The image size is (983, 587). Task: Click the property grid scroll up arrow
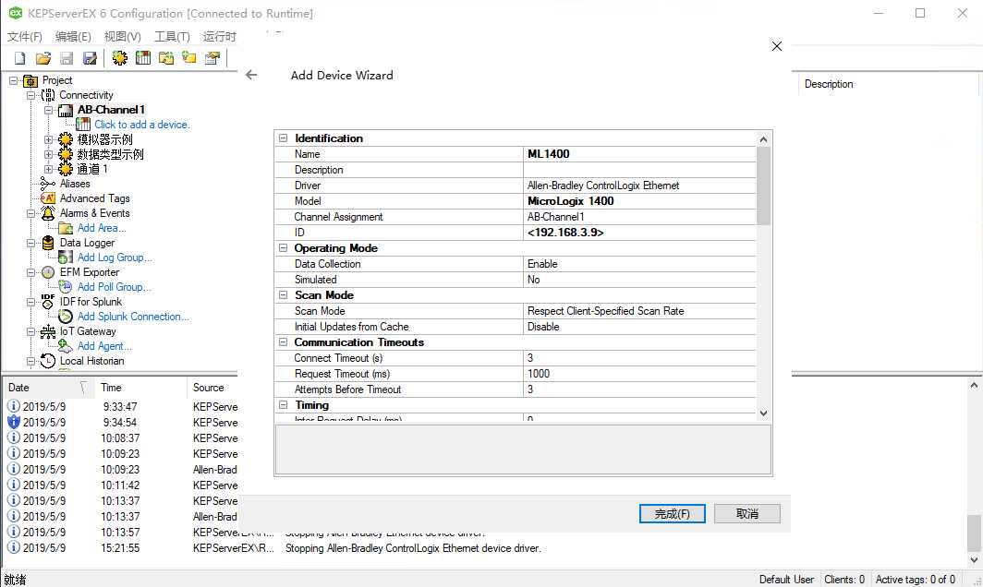[763, 139]
